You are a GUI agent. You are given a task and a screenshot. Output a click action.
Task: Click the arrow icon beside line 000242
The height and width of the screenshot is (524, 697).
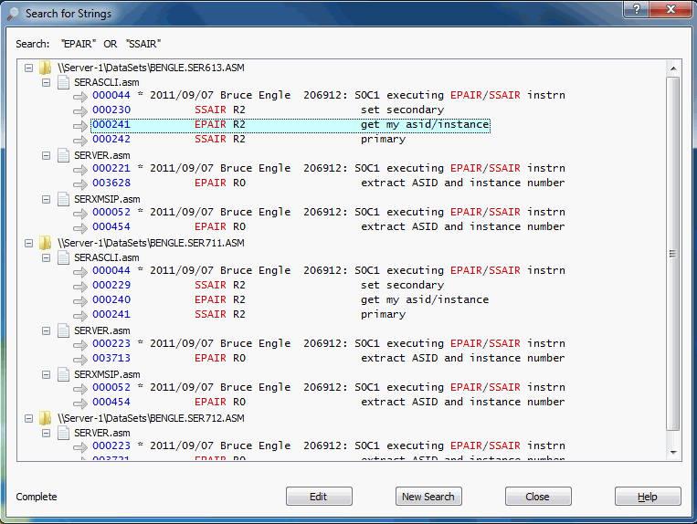[x=80, y=141]
